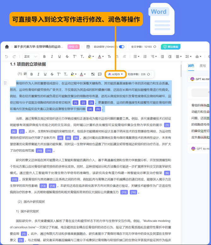Apply font color A in main toolbar
Viewport: 211px width, 245px height.
pos(100,56)
